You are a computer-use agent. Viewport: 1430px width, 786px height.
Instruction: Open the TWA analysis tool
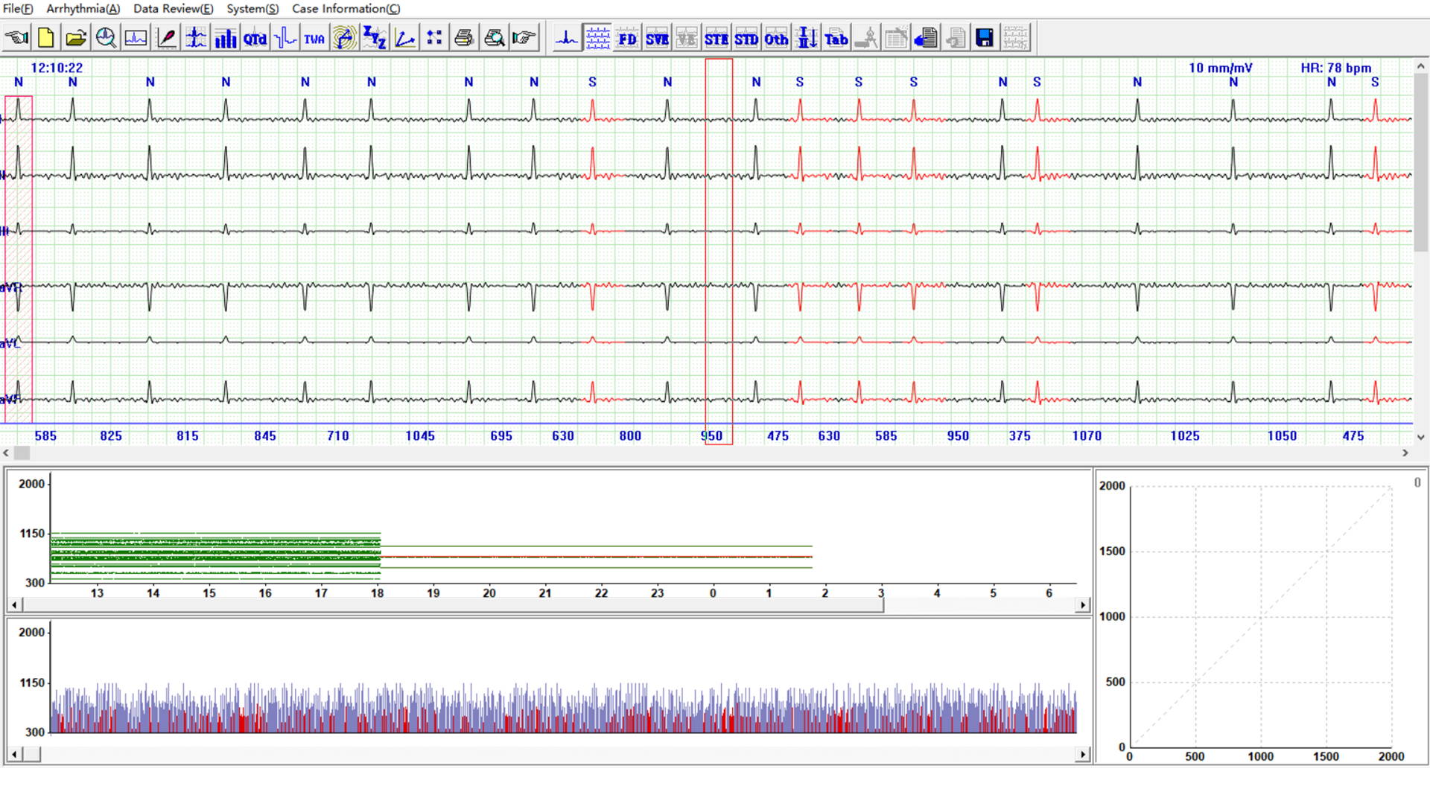click(x=314, y=38)
